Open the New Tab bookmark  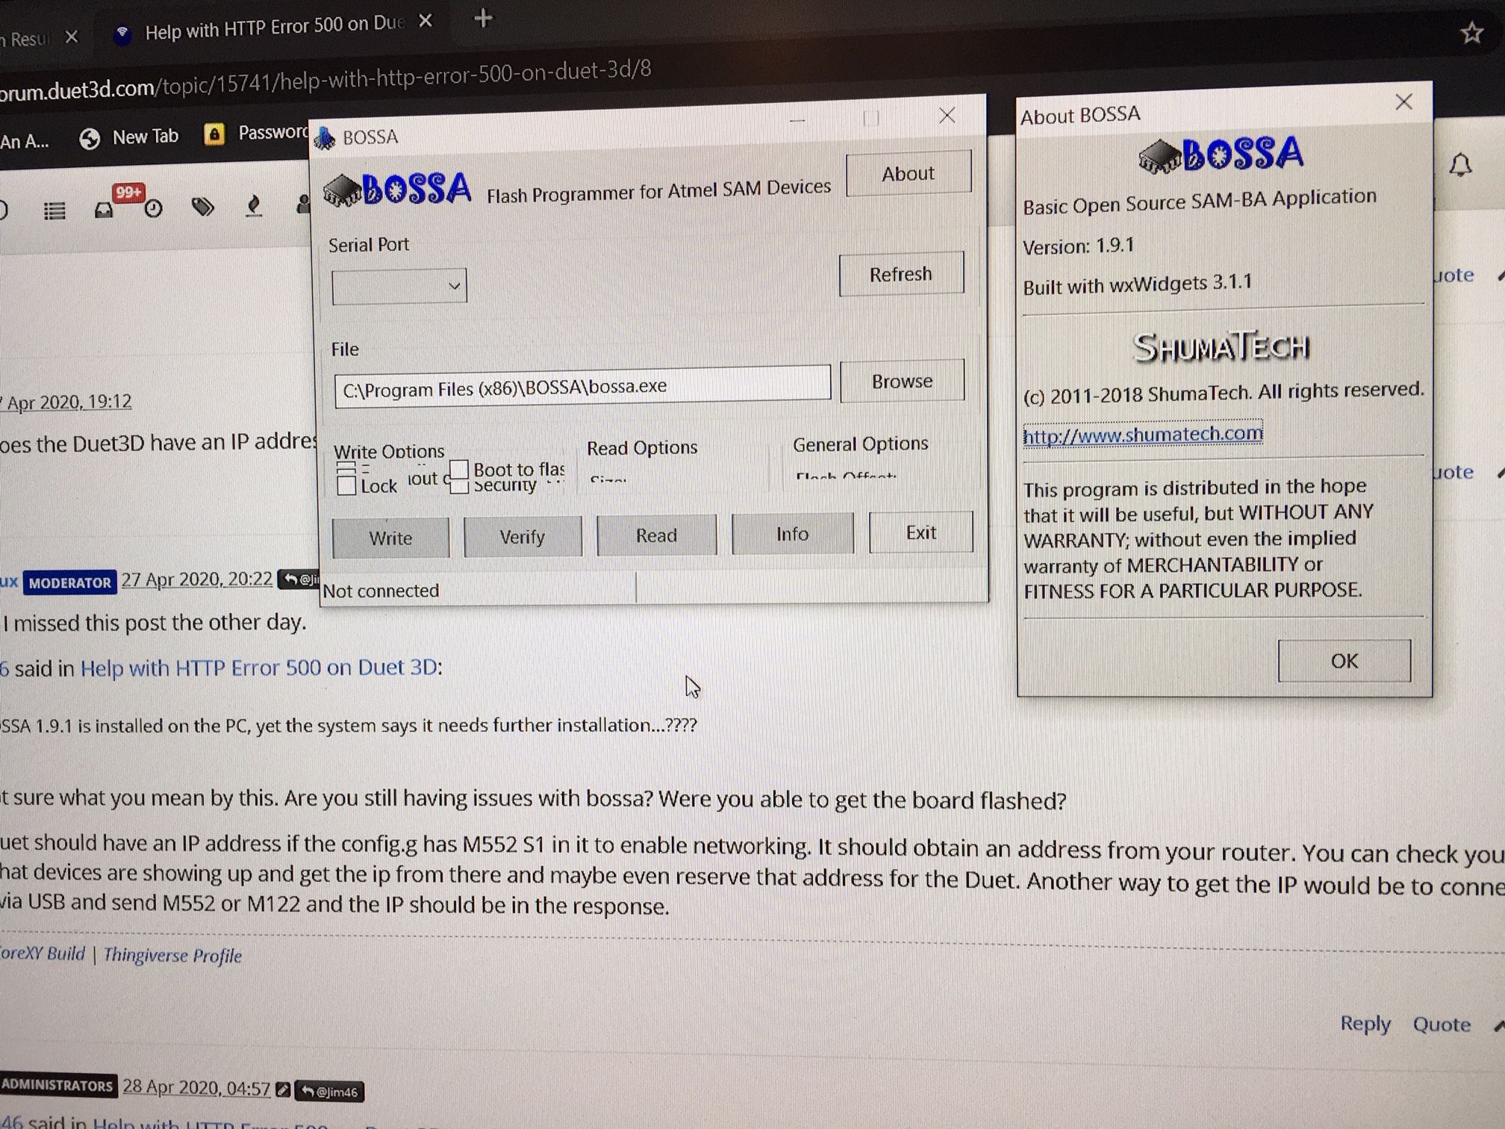[x=129, y=137]
